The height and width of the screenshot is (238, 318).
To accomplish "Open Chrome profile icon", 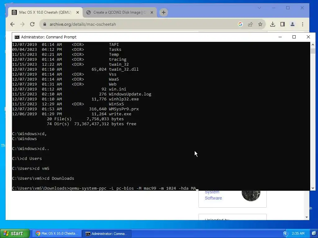I will click(x=293, y=24).
